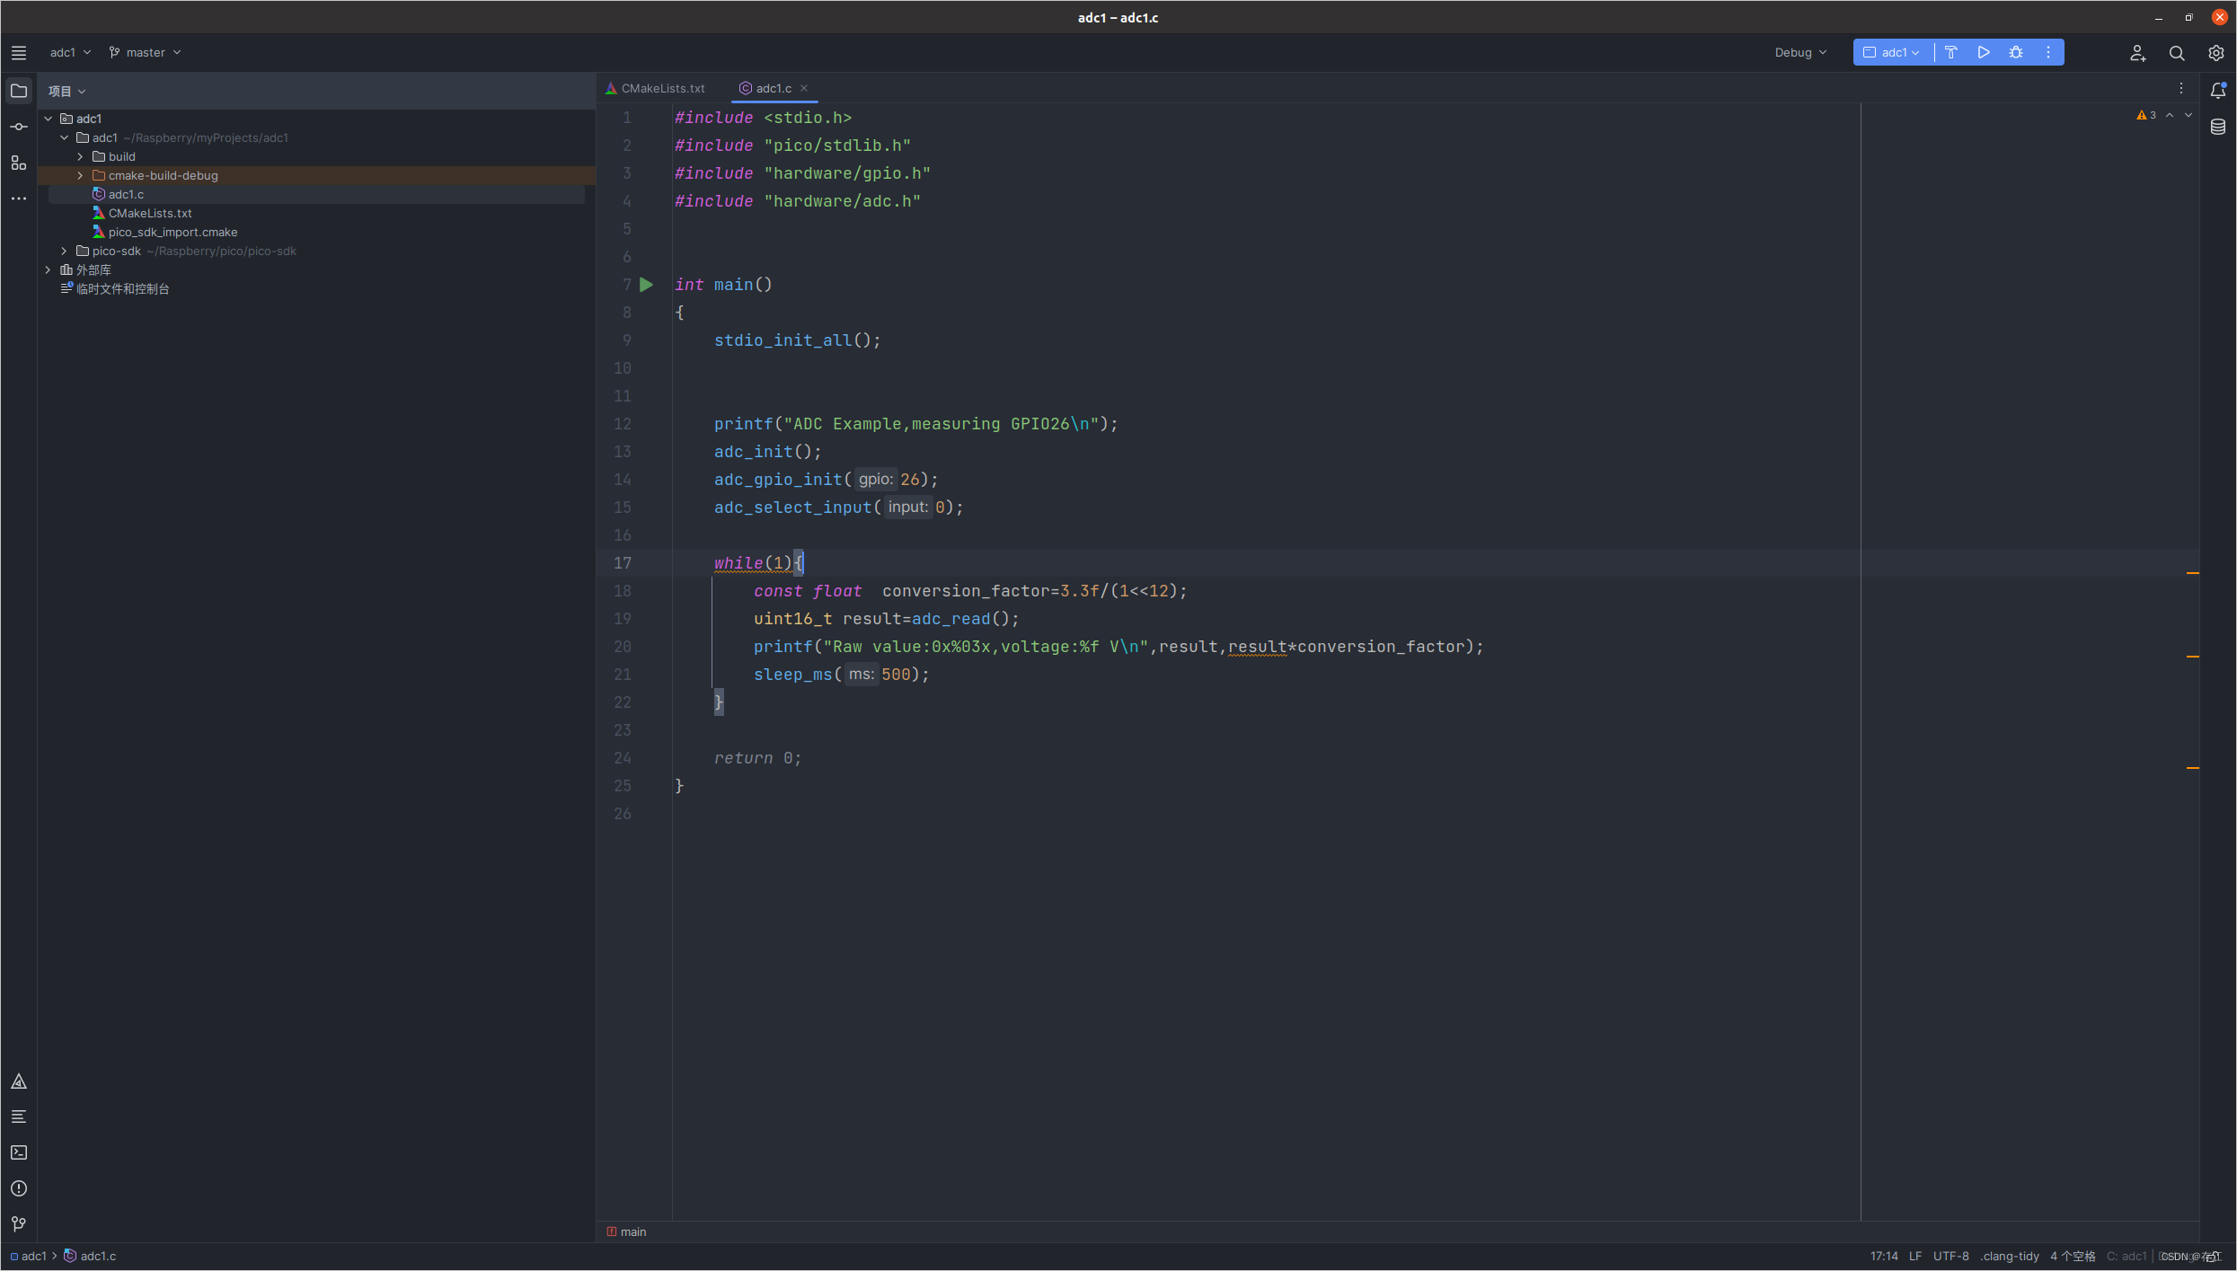
Task: Open pico_sdk_import.cmake in project tree
Action: [x=172, y=232]
